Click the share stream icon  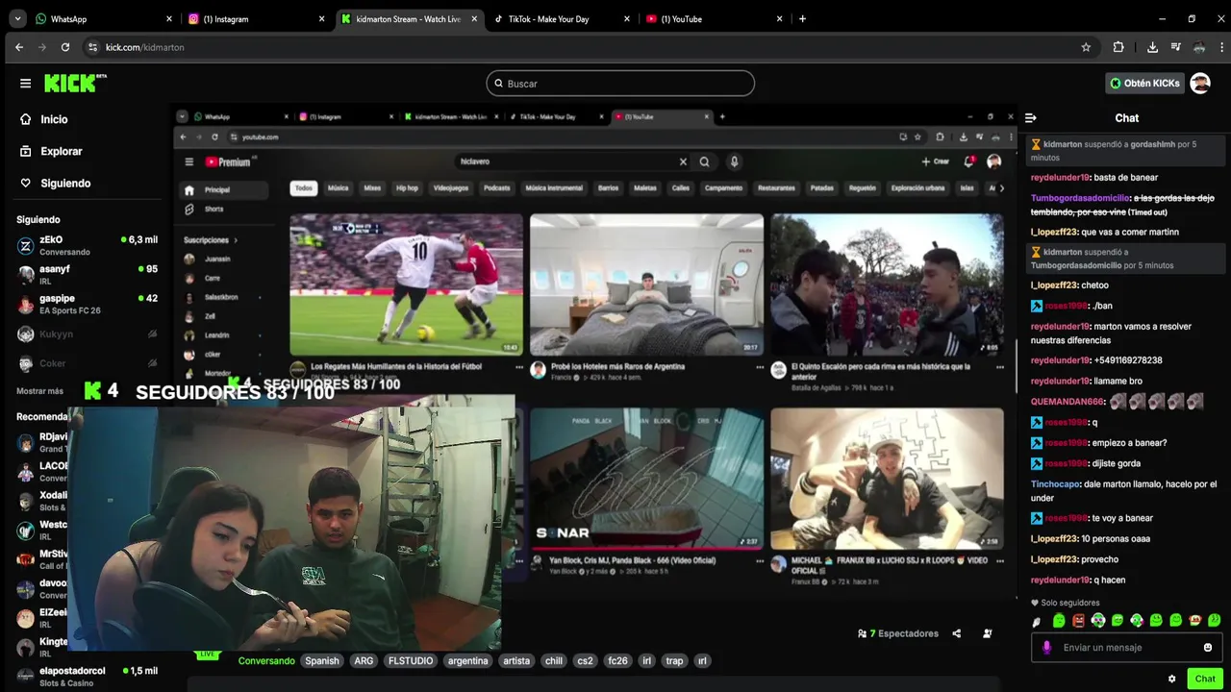(956, 633)
